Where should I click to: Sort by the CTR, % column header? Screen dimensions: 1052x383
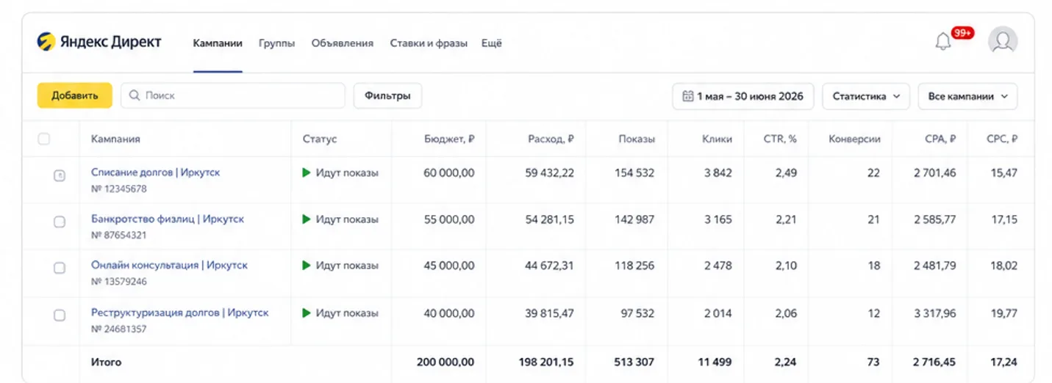[780, 139]
